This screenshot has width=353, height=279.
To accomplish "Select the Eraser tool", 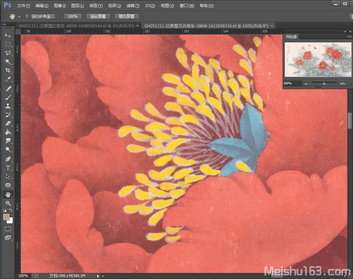I will (x=8, y=123).
